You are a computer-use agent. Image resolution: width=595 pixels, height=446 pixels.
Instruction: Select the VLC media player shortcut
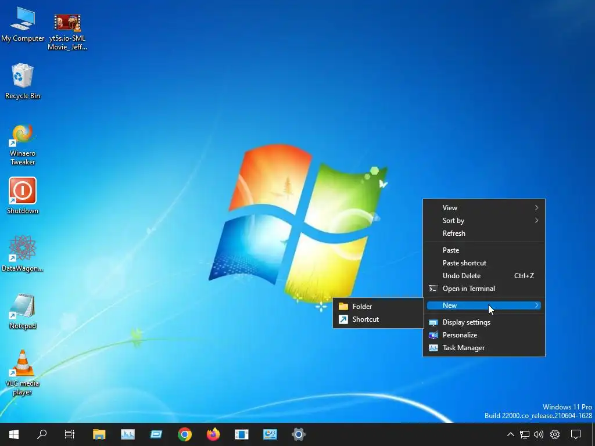pos(23,372)
